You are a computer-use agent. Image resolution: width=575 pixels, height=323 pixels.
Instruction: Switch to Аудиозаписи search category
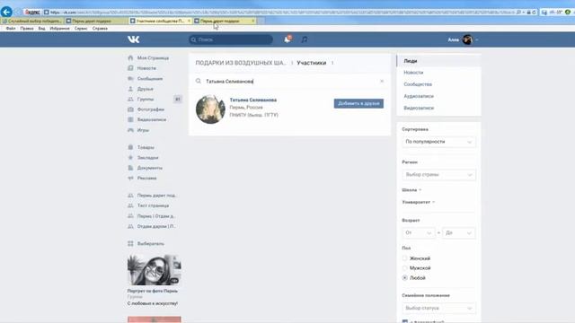(x=439, y=96)
